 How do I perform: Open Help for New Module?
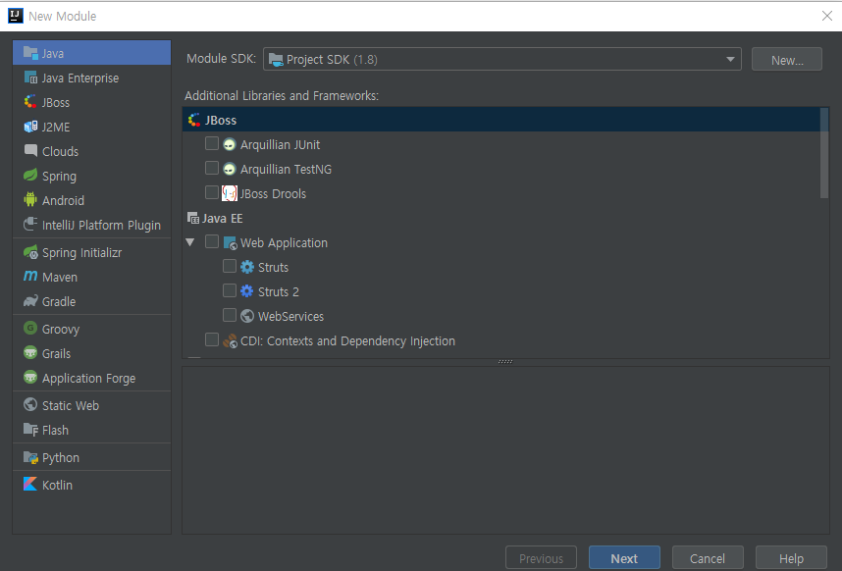pyautogui.click(x=791, y=558)
